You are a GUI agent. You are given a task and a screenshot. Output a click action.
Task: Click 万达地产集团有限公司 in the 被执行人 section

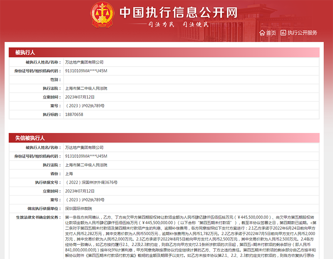pyautogui.click(x=84, y=62)
